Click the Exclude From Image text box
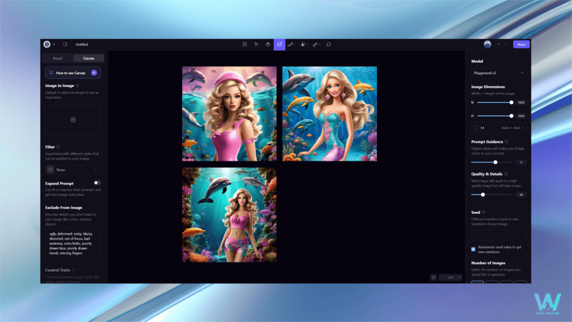 coord(73,243)
